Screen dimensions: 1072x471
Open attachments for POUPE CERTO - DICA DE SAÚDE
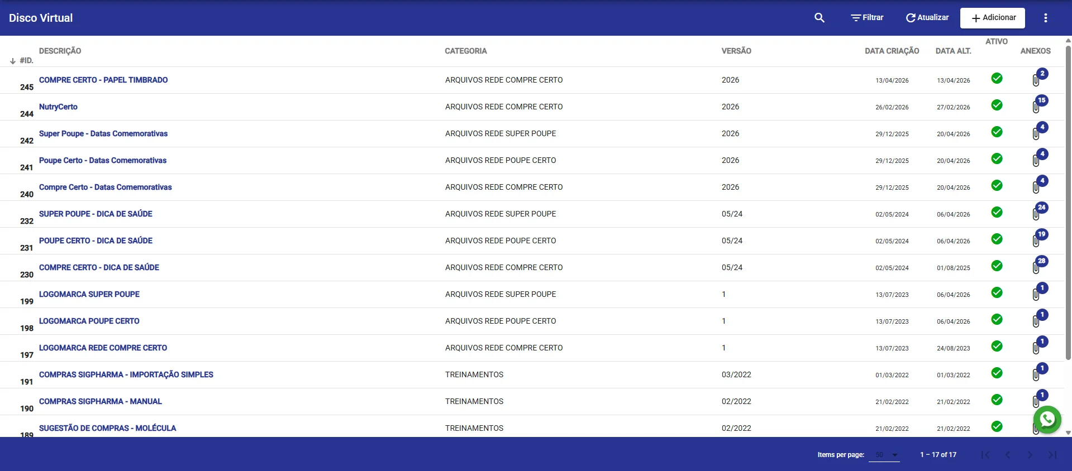click(1040, 238)
